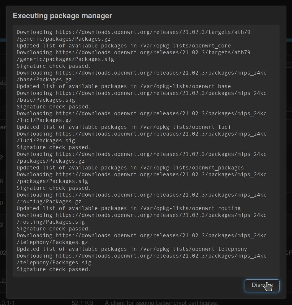The width and height of the screenshot is (292, 305).
Task: Click the "Executing package manager" dialog title
Action: 62,16
